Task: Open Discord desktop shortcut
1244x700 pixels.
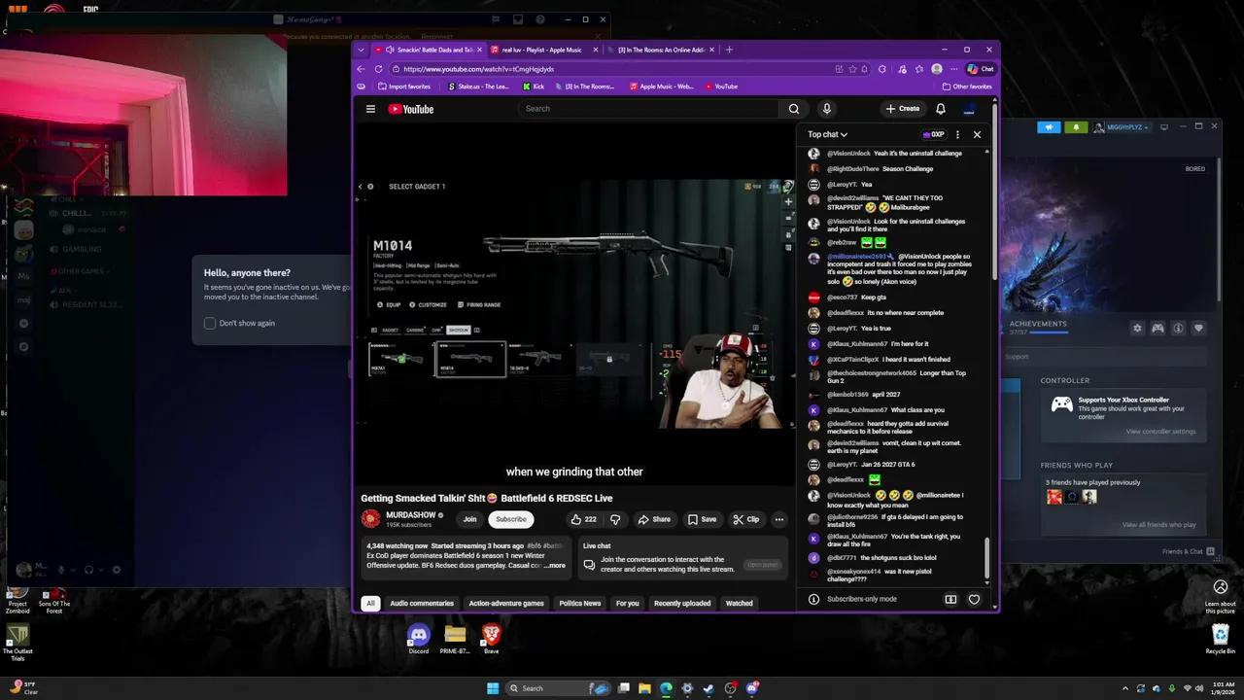Action: tap(418, 639)
